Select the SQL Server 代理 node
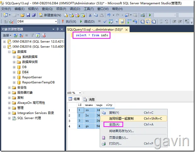 click(x=29, y=118)
